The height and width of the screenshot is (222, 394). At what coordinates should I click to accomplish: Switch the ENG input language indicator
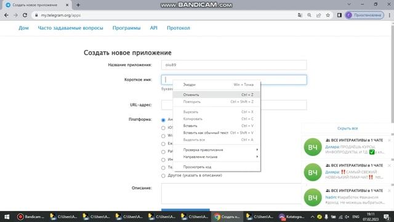(356, 216)
